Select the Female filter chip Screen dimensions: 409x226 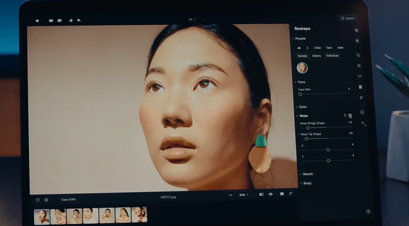pyautogui.click(x=302, y=56)
